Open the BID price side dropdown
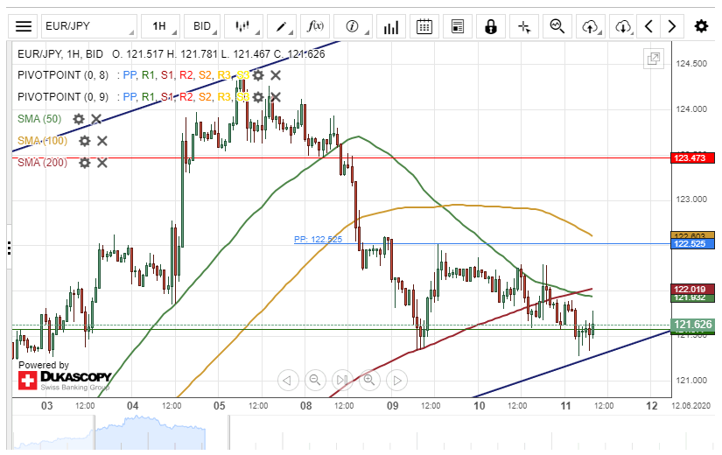 tap(203, 26)
